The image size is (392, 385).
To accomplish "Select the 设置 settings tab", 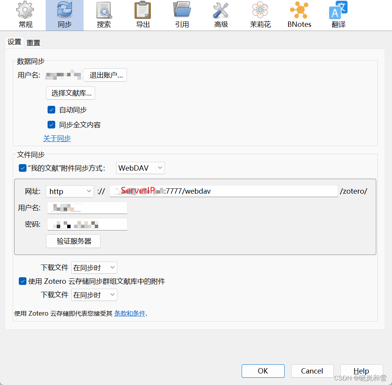I will point(14,42).
